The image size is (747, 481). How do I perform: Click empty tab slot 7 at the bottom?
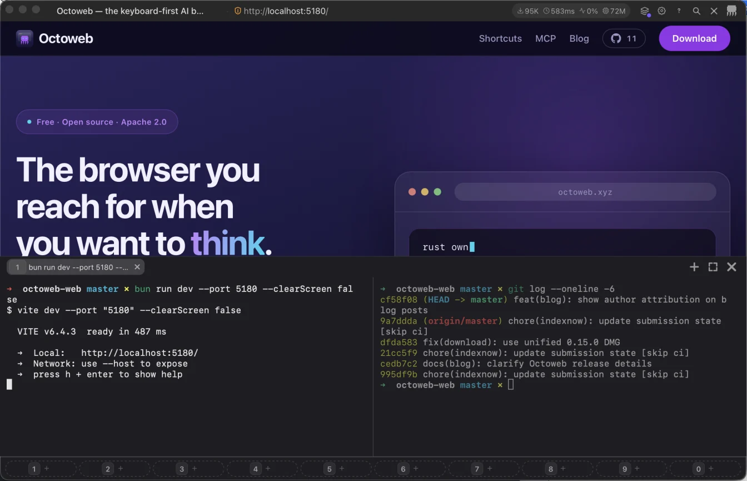pos(484,469)
